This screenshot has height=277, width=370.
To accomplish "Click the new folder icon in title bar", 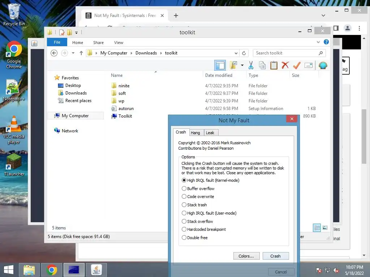I will click(70, 32).
